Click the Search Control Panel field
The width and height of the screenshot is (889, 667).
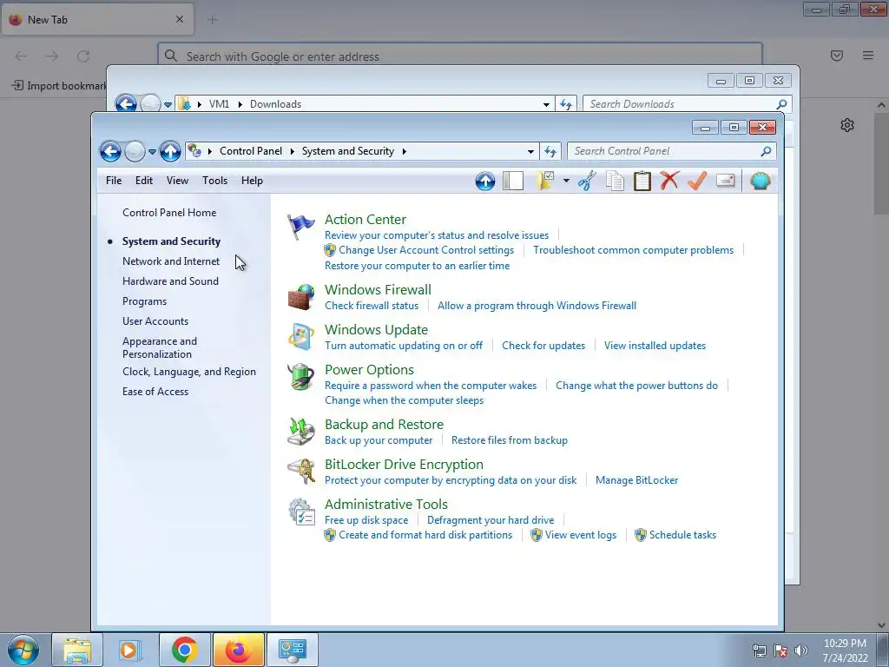[672, 151]
